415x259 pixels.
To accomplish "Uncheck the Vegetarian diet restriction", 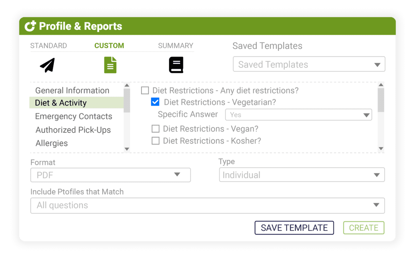I will click(155, 102).
